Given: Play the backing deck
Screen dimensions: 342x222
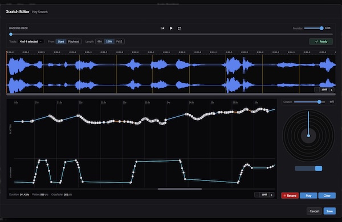Looking at the screenshot, I should click(x=171, y=28).
